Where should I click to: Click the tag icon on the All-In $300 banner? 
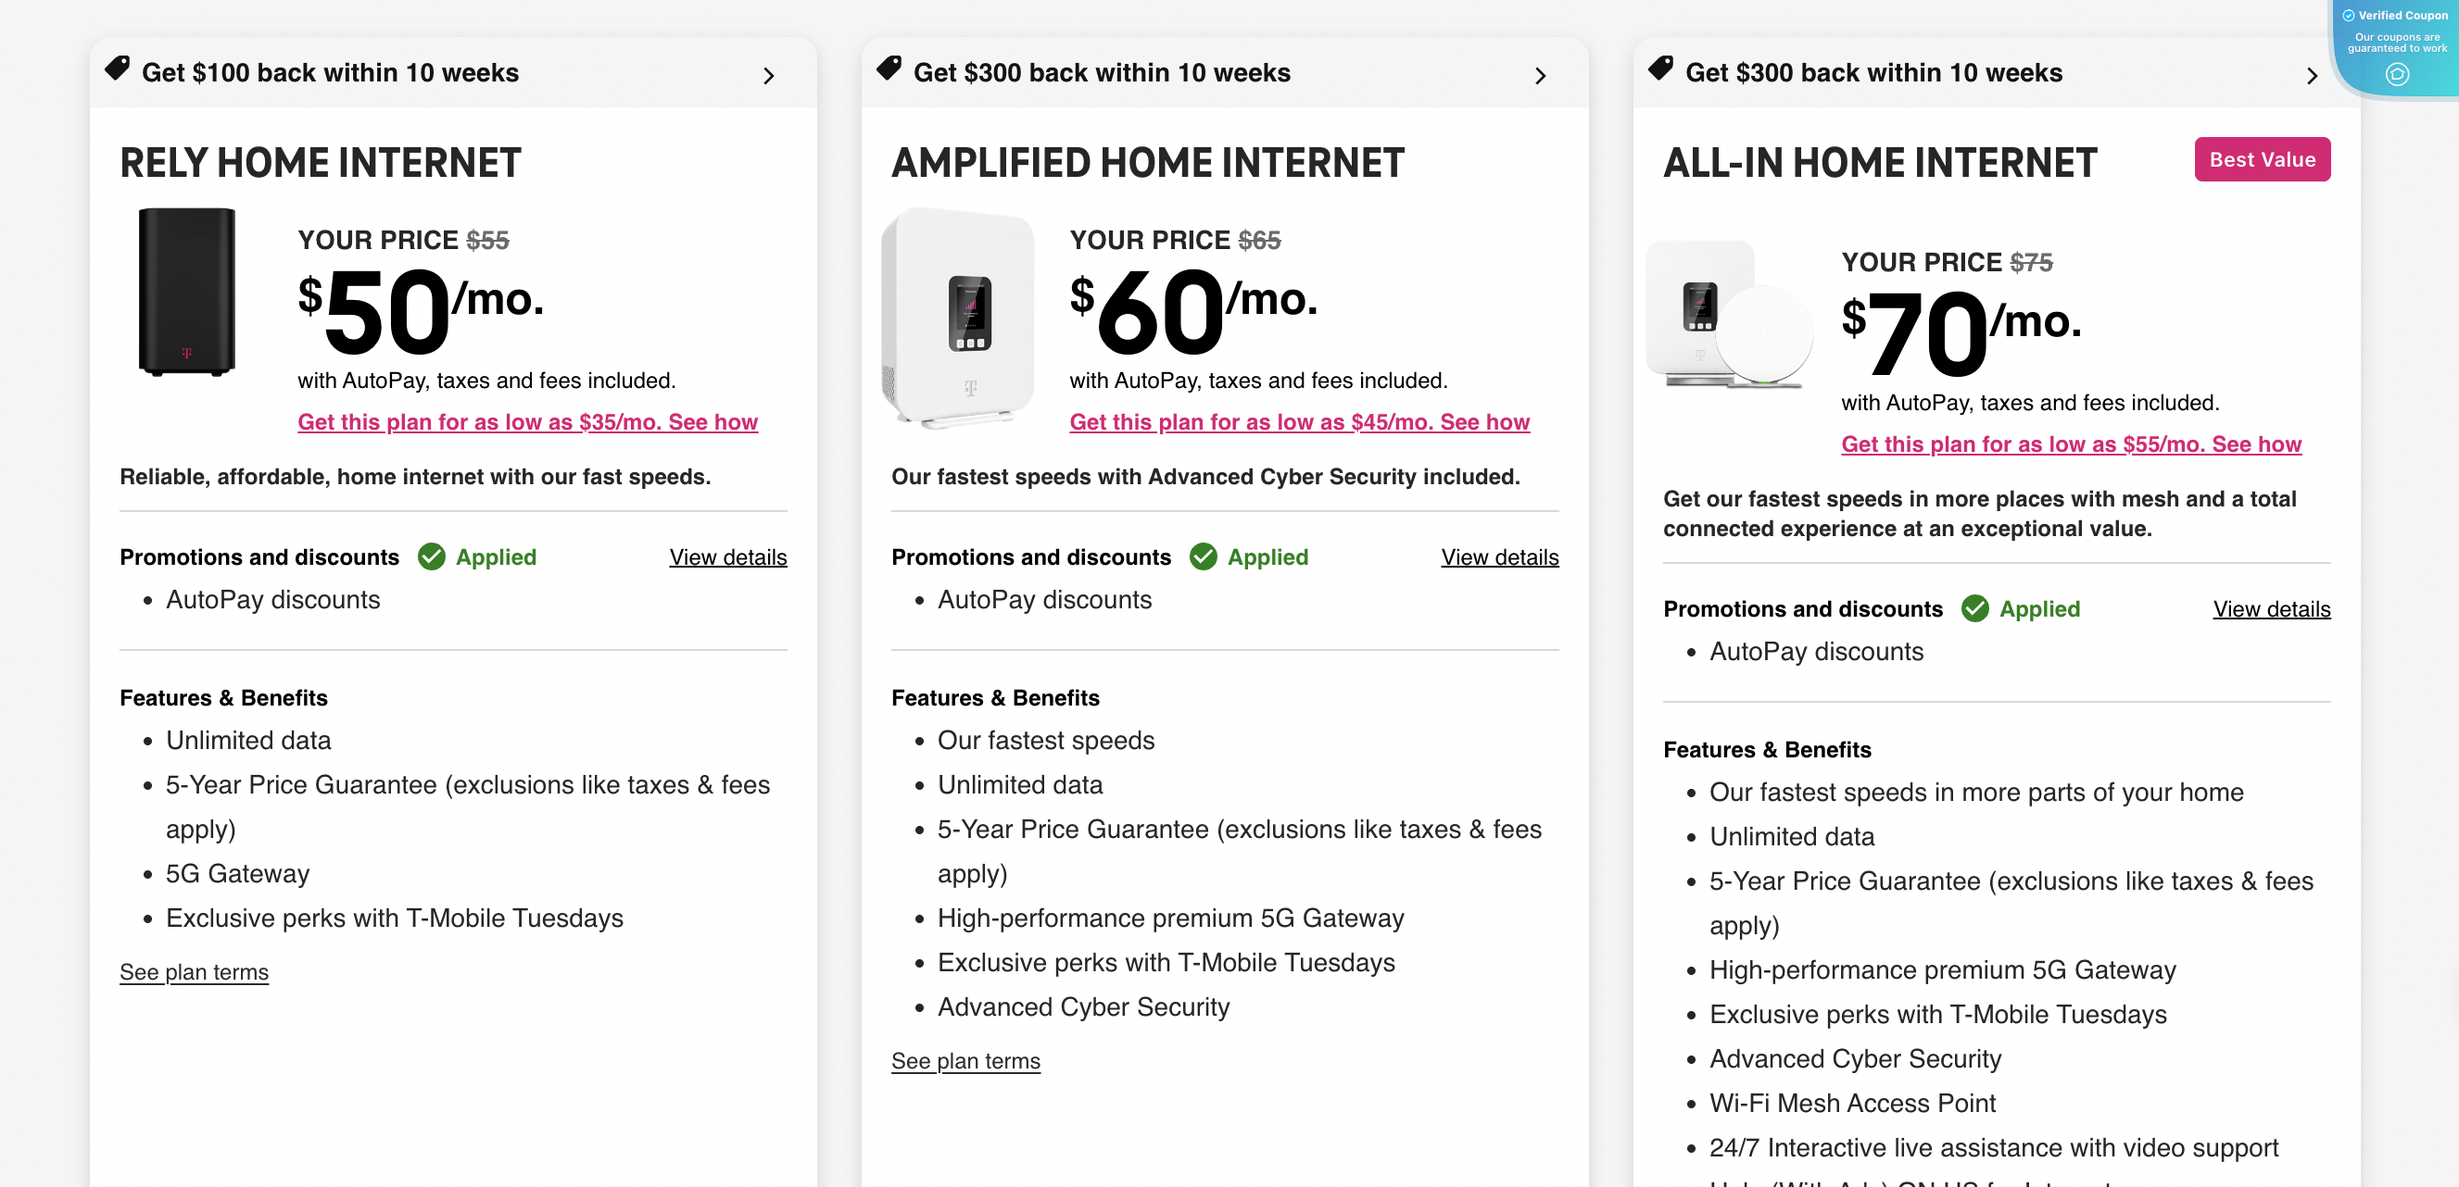click(x=1662, y=68)
